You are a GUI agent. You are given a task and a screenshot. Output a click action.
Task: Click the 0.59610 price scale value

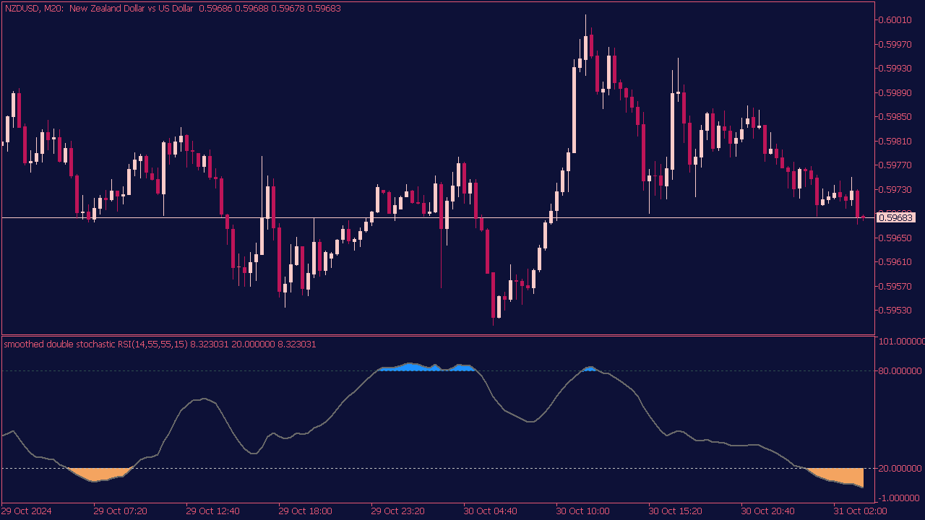(x=895, y=261)
